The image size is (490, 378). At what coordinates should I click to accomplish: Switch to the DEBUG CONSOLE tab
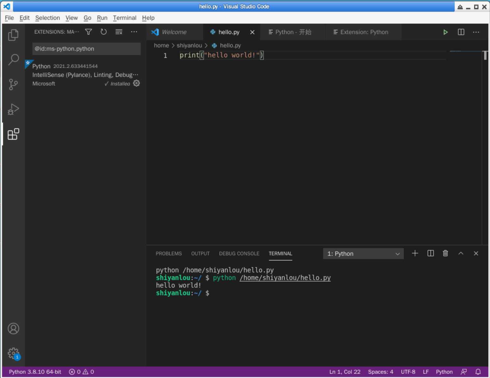point(239,253)
